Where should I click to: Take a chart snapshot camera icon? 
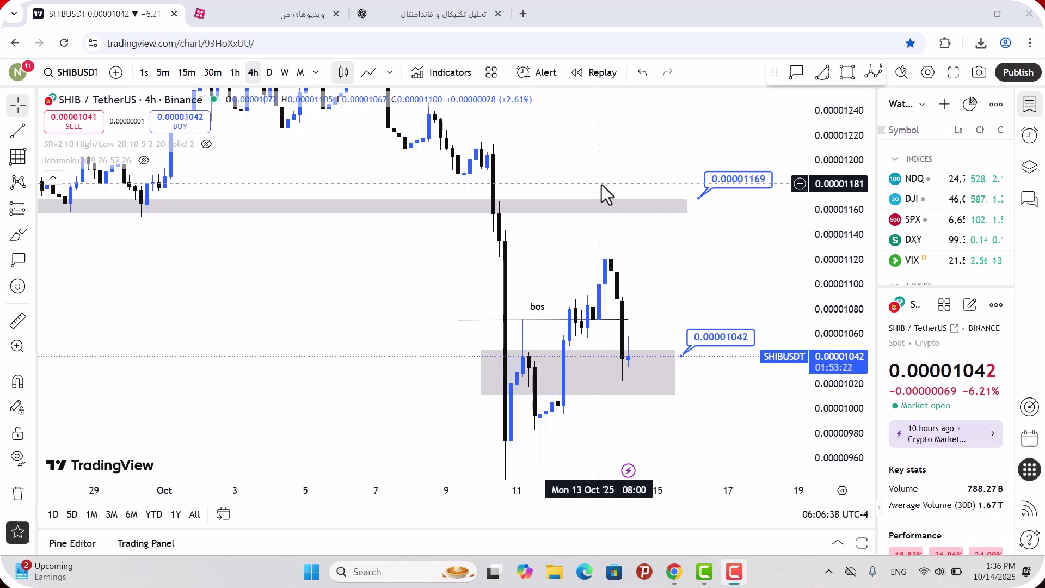pyautogui.click(x=979, y=72)
